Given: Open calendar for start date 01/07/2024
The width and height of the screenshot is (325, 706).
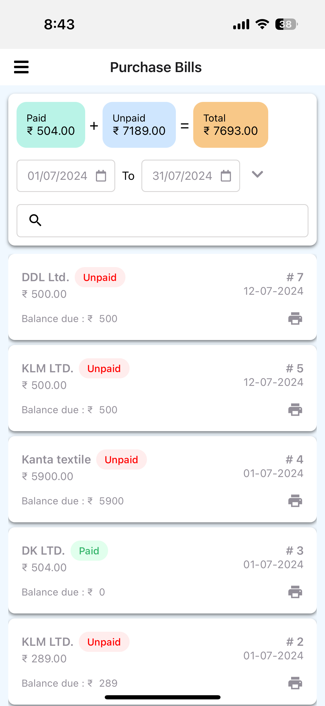Looking at the screenshot, I should coord(101,176).
